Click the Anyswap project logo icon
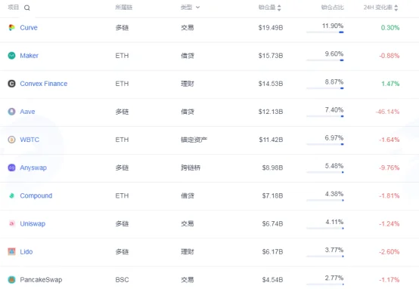The image size is (419, 289). click(11, 168)
